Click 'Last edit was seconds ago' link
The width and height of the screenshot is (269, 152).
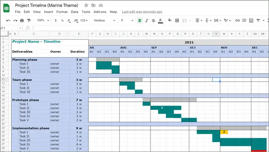pos(142,12)
